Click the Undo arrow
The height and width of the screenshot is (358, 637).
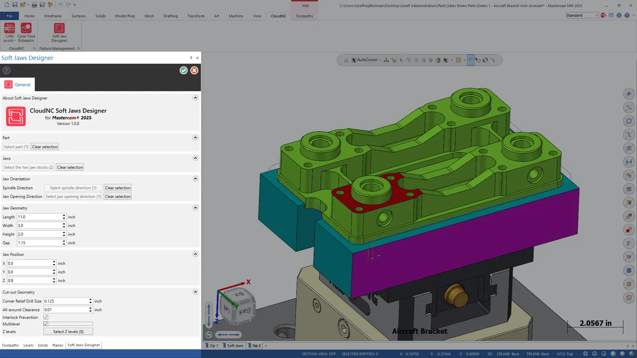(x=60, y=5)
